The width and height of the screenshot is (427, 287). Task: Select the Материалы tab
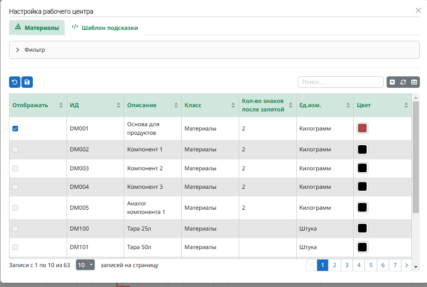click(37, 28)
